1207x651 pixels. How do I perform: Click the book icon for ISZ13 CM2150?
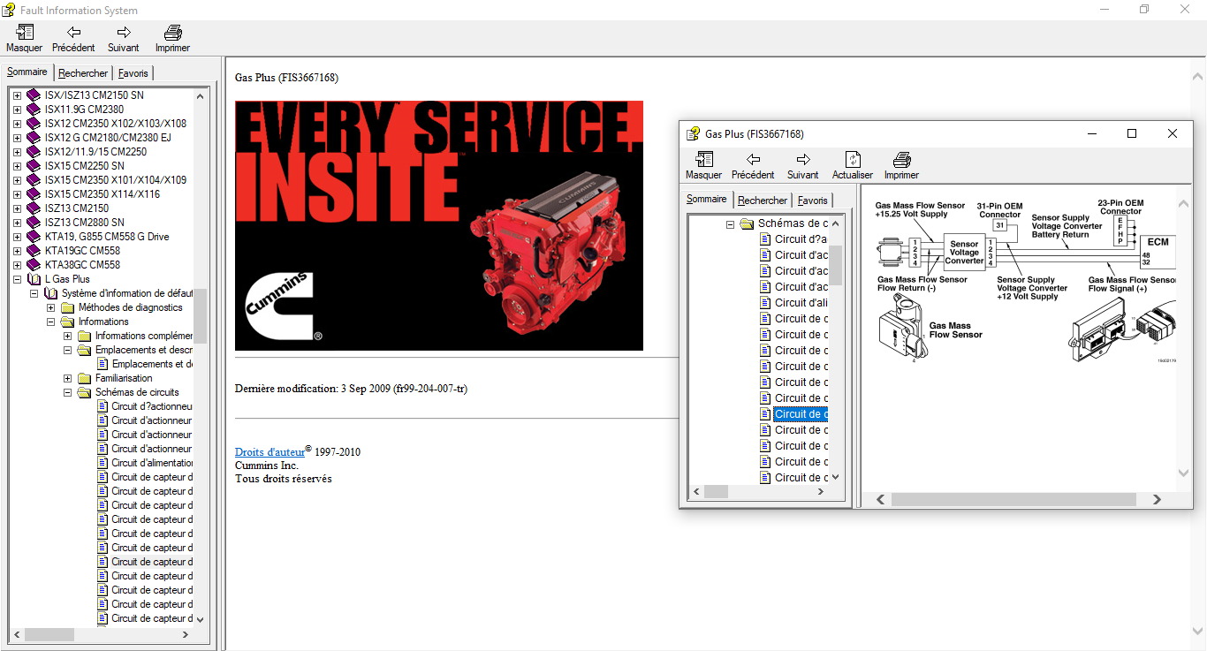coord(34,208)
